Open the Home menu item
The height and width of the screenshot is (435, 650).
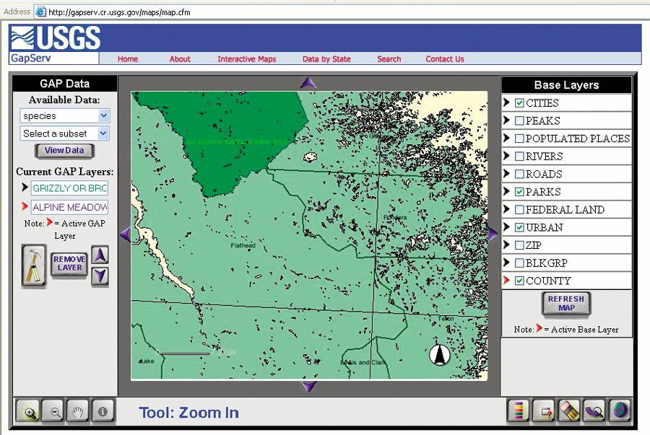[128, 58]
